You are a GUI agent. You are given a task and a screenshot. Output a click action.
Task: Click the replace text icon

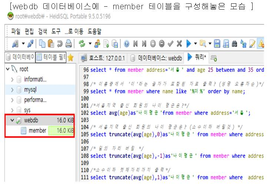(x=243, y=44)
